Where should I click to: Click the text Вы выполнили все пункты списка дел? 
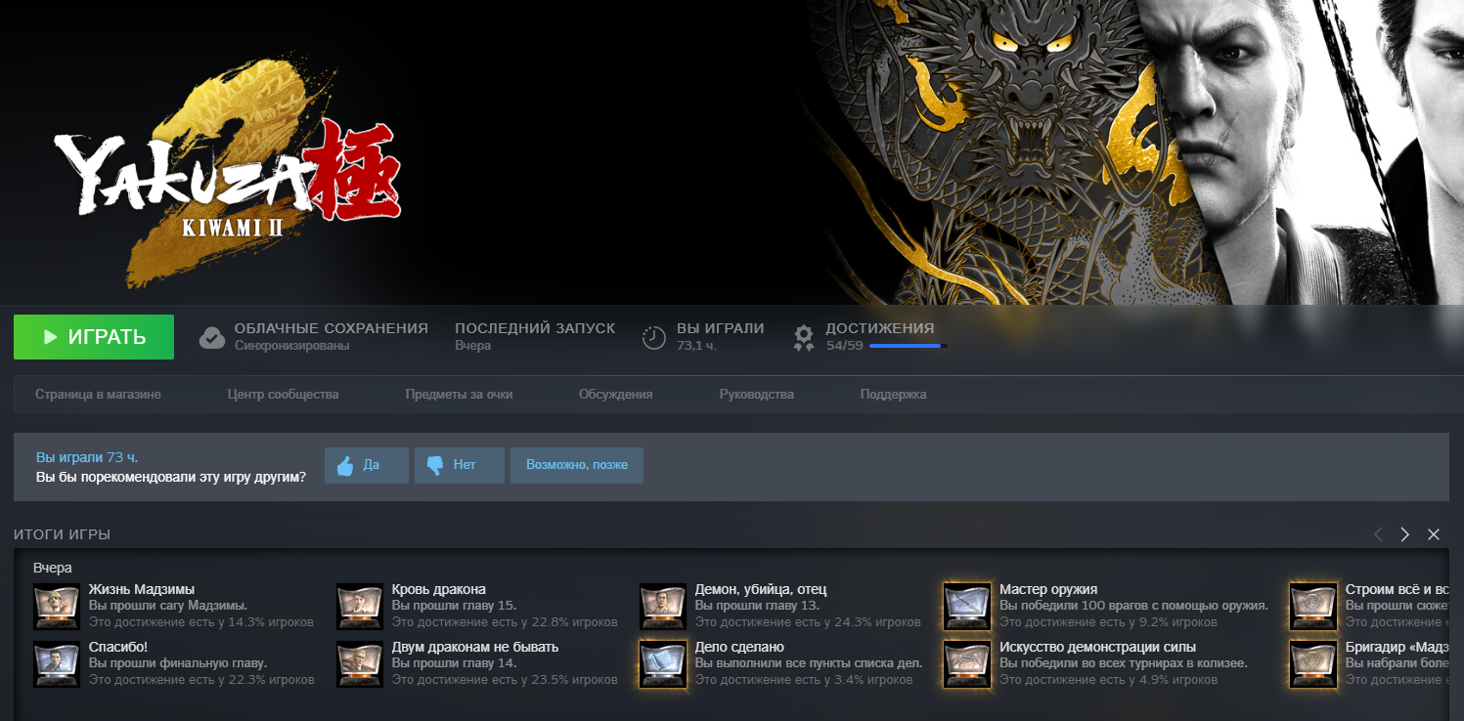pos(809,663)
